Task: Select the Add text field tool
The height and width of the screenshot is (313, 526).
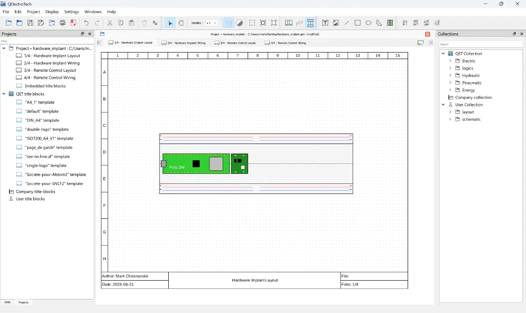Action: tap(325, 23)
